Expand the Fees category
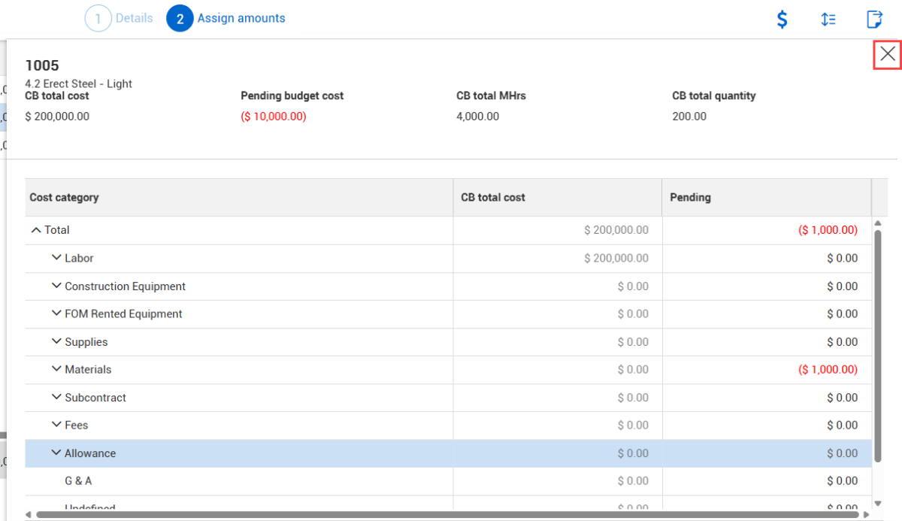The height and width of the screenshot is (521, 902). click(x=56, y=425)
